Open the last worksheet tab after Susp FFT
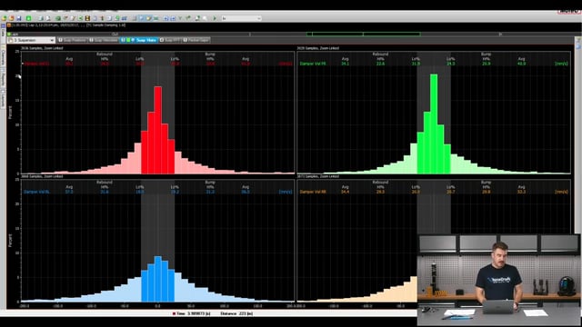The height and width of the screenshot is (327, 582). point(196,40)
